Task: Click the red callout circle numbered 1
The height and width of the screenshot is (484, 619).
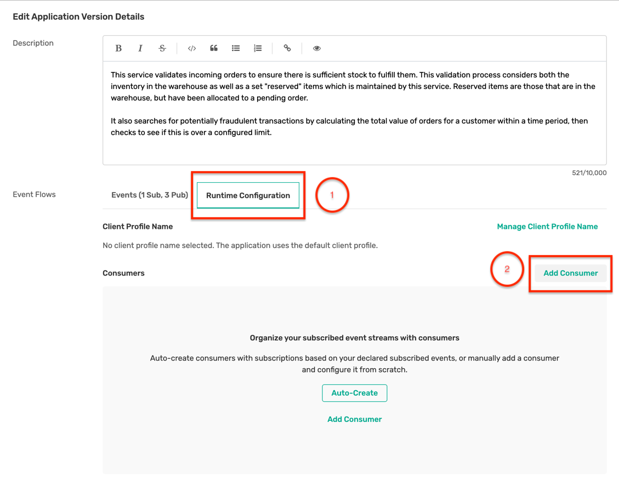Action: click(x=332, y=195)
